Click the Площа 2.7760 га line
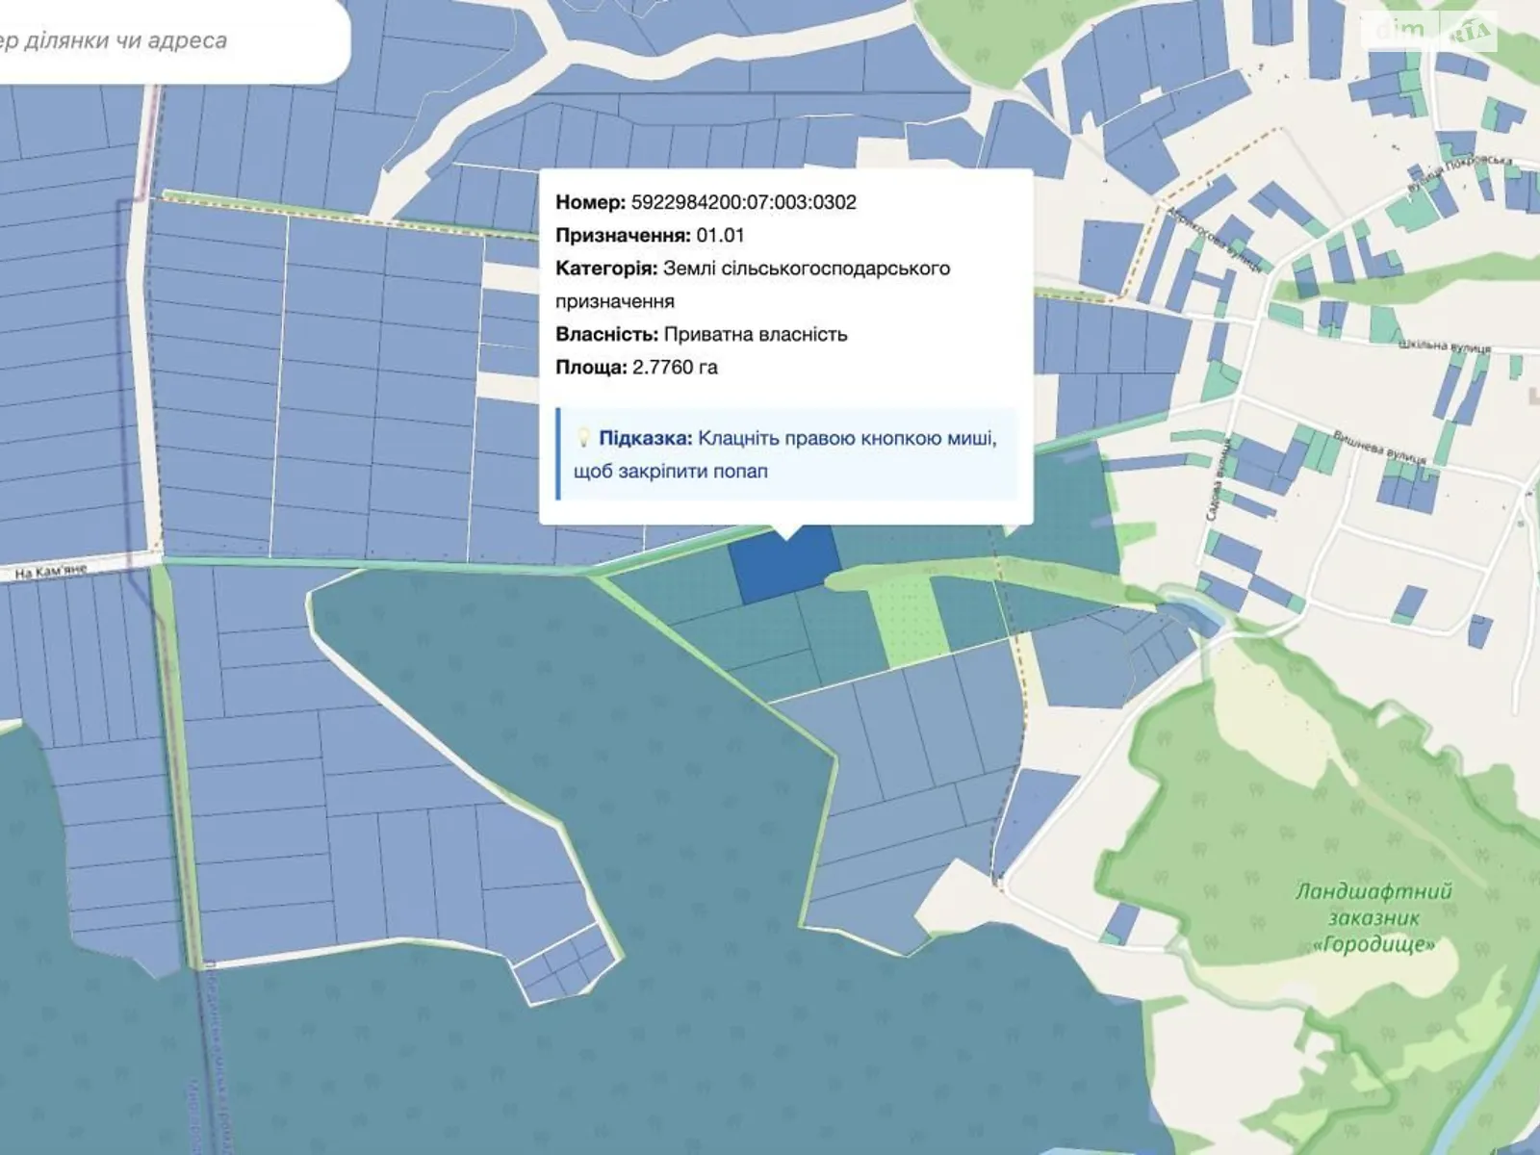This screenshot has height=1155, width=1540. (636, 367)
